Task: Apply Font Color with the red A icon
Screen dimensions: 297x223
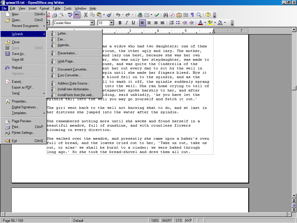Action: coord(200,23)
